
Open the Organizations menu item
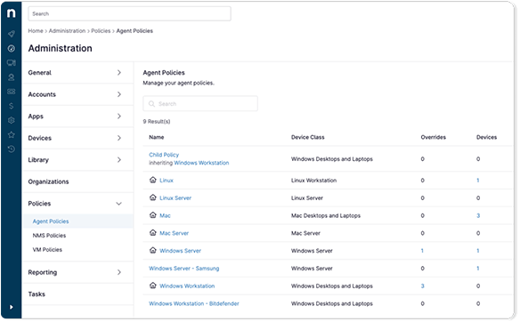[x=48, y=181]
